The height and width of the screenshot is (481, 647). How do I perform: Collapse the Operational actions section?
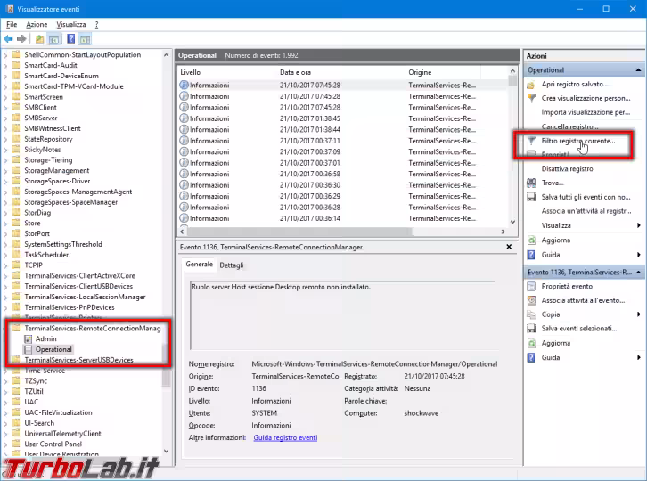point(638,70)
